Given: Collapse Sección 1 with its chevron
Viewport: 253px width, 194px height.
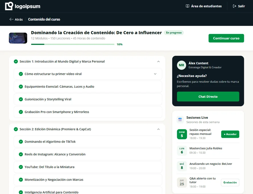Looking at the screenshot, I should tap(158, 61).
